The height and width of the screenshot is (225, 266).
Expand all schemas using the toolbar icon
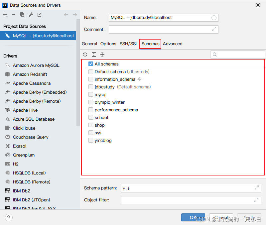94,54
